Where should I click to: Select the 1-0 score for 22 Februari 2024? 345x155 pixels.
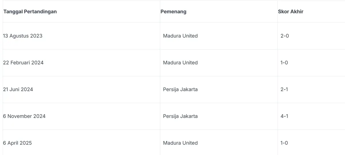[x=284, y=62]
